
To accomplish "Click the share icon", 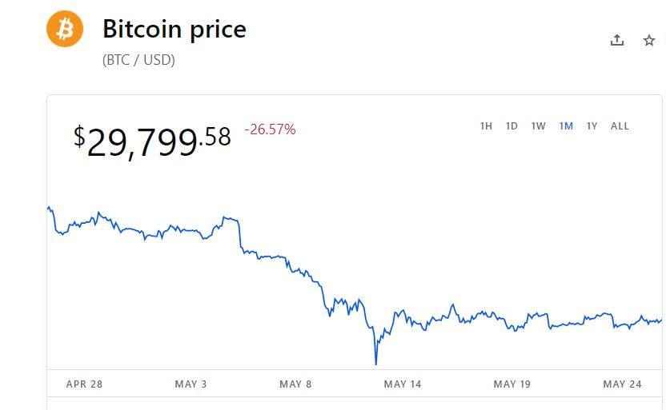I will click(x=616, y=40).
